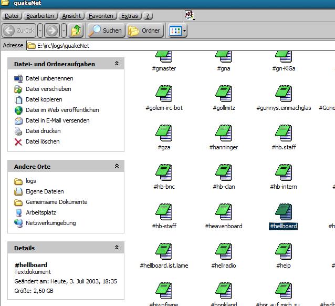The width and height of the screenshot is (335, 306).
Task: Toggle the Ordner folder pane button
Action: [144, 30]
